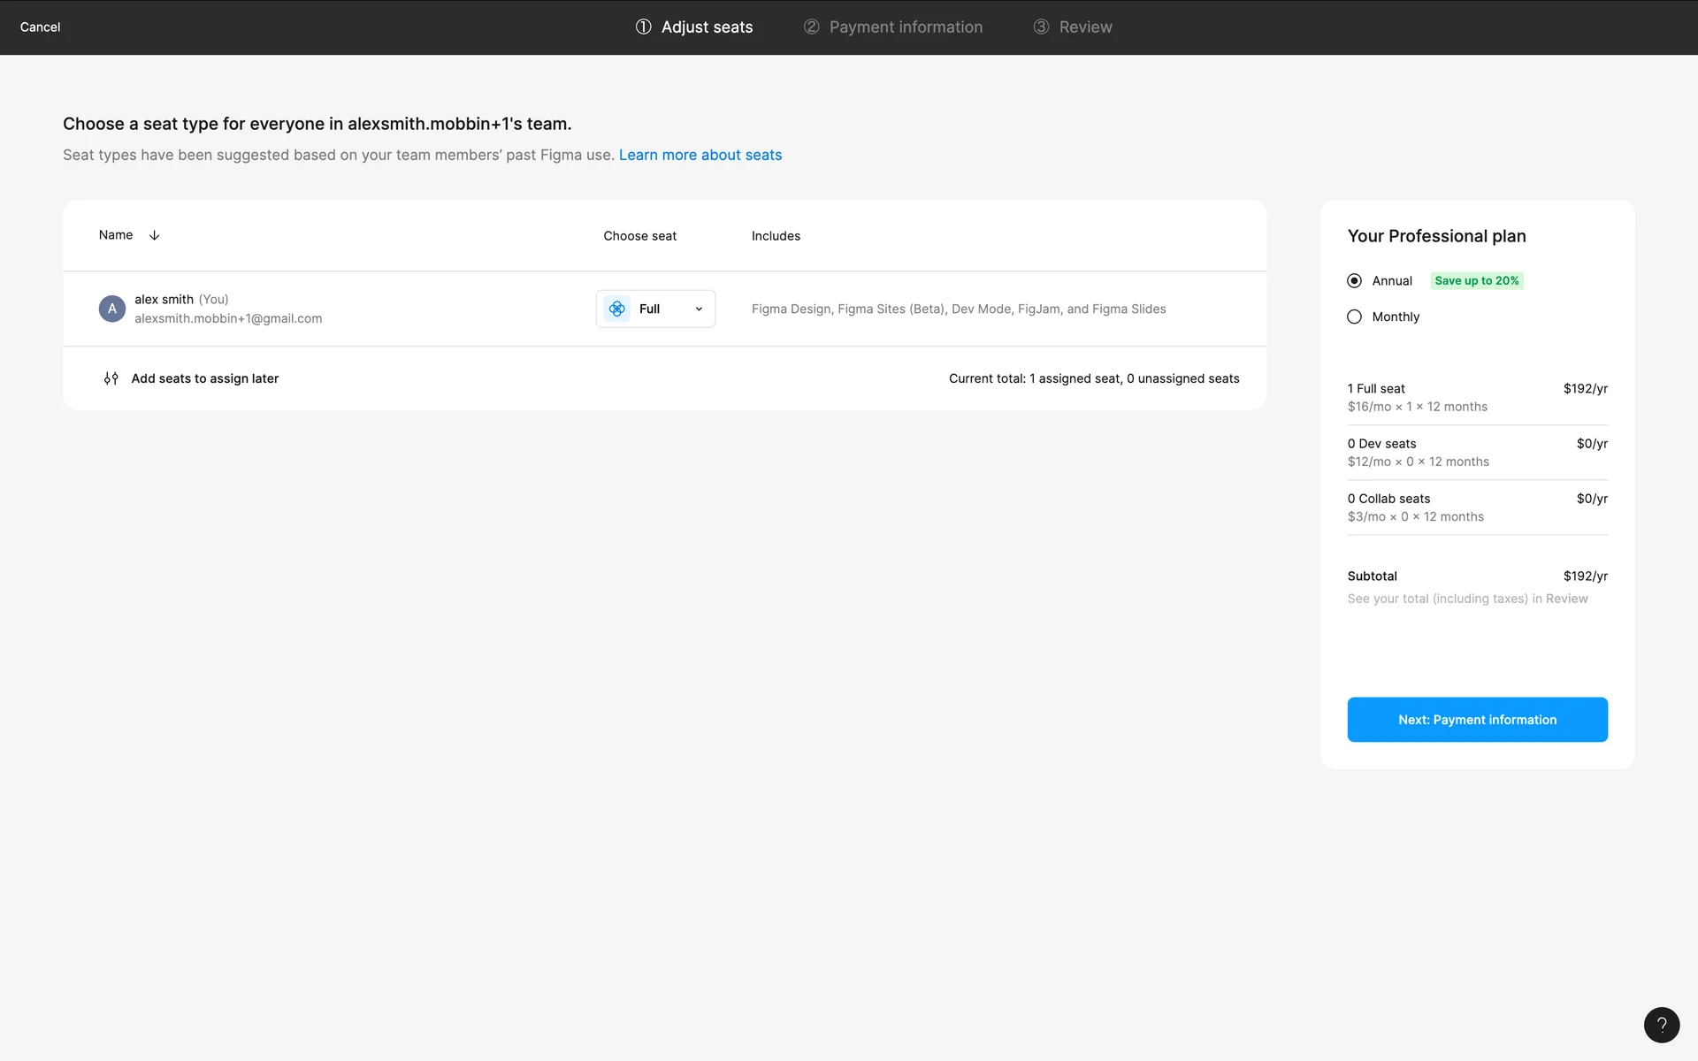Click Add seats to assign later
Viewport: 1698px width, 1061px height.
[x=204, y=378]
